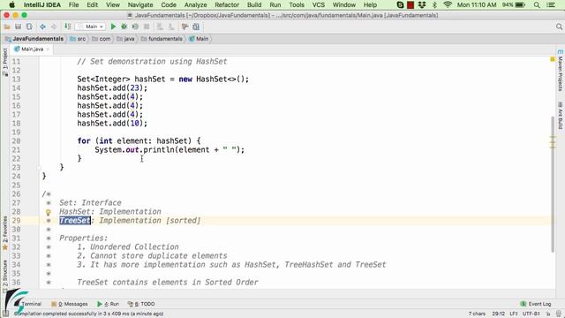Open project structure toolbar icon
Viewport: 565px width, 318px height.
point(185,26)
